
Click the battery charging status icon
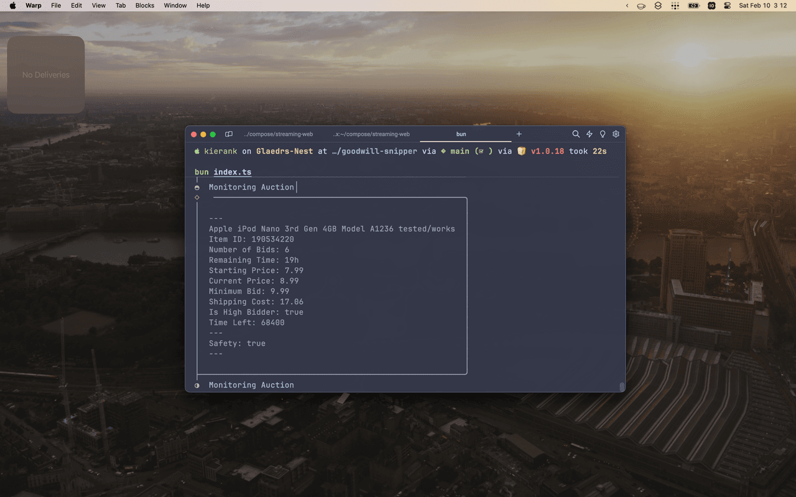click(693, 6)
